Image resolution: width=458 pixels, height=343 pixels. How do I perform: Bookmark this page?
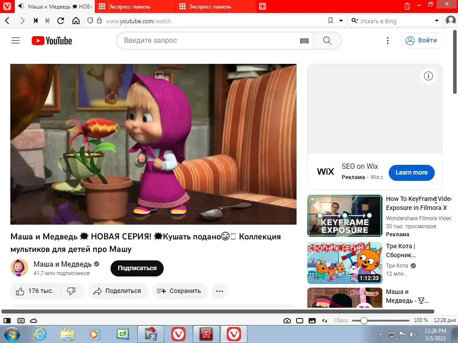click(331, 21)
